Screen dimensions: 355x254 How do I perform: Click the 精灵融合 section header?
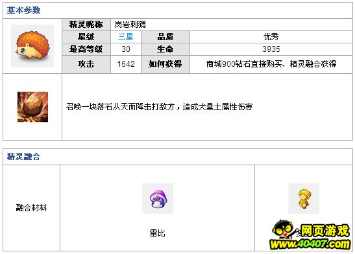click(23, 157)
